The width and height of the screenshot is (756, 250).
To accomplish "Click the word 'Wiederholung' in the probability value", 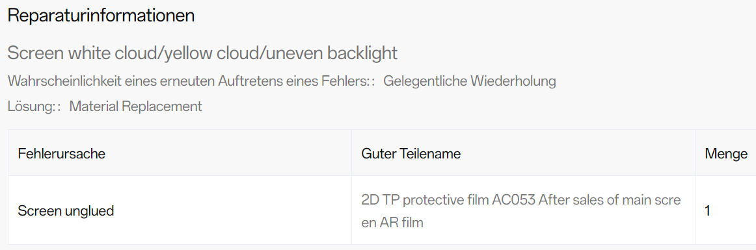I will (513, 81).
